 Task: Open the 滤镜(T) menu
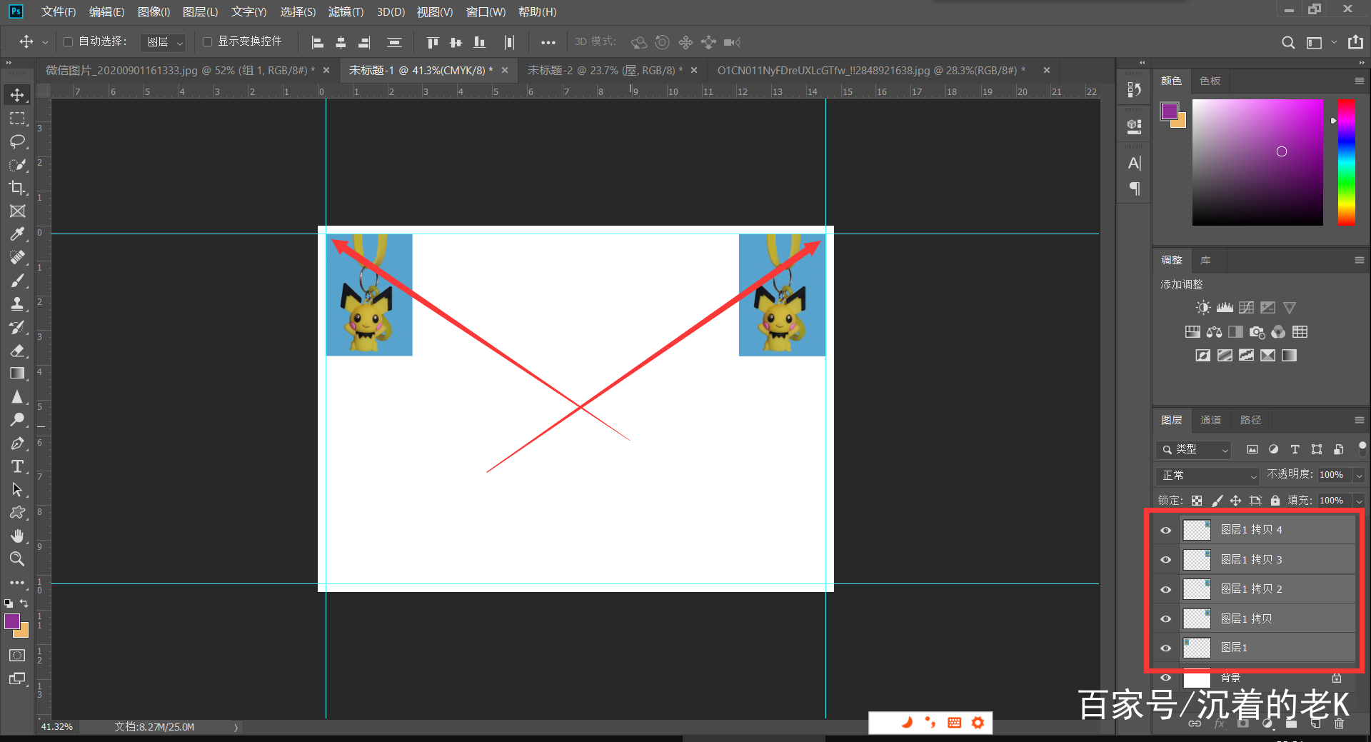[346, 12]
